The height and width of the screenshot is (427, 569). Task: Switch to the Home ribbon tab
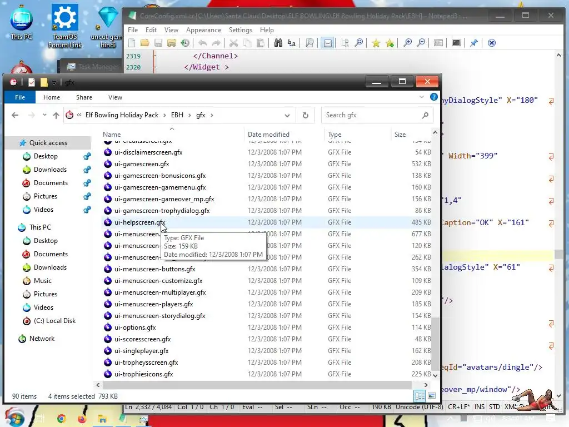[x=52, y=97]
